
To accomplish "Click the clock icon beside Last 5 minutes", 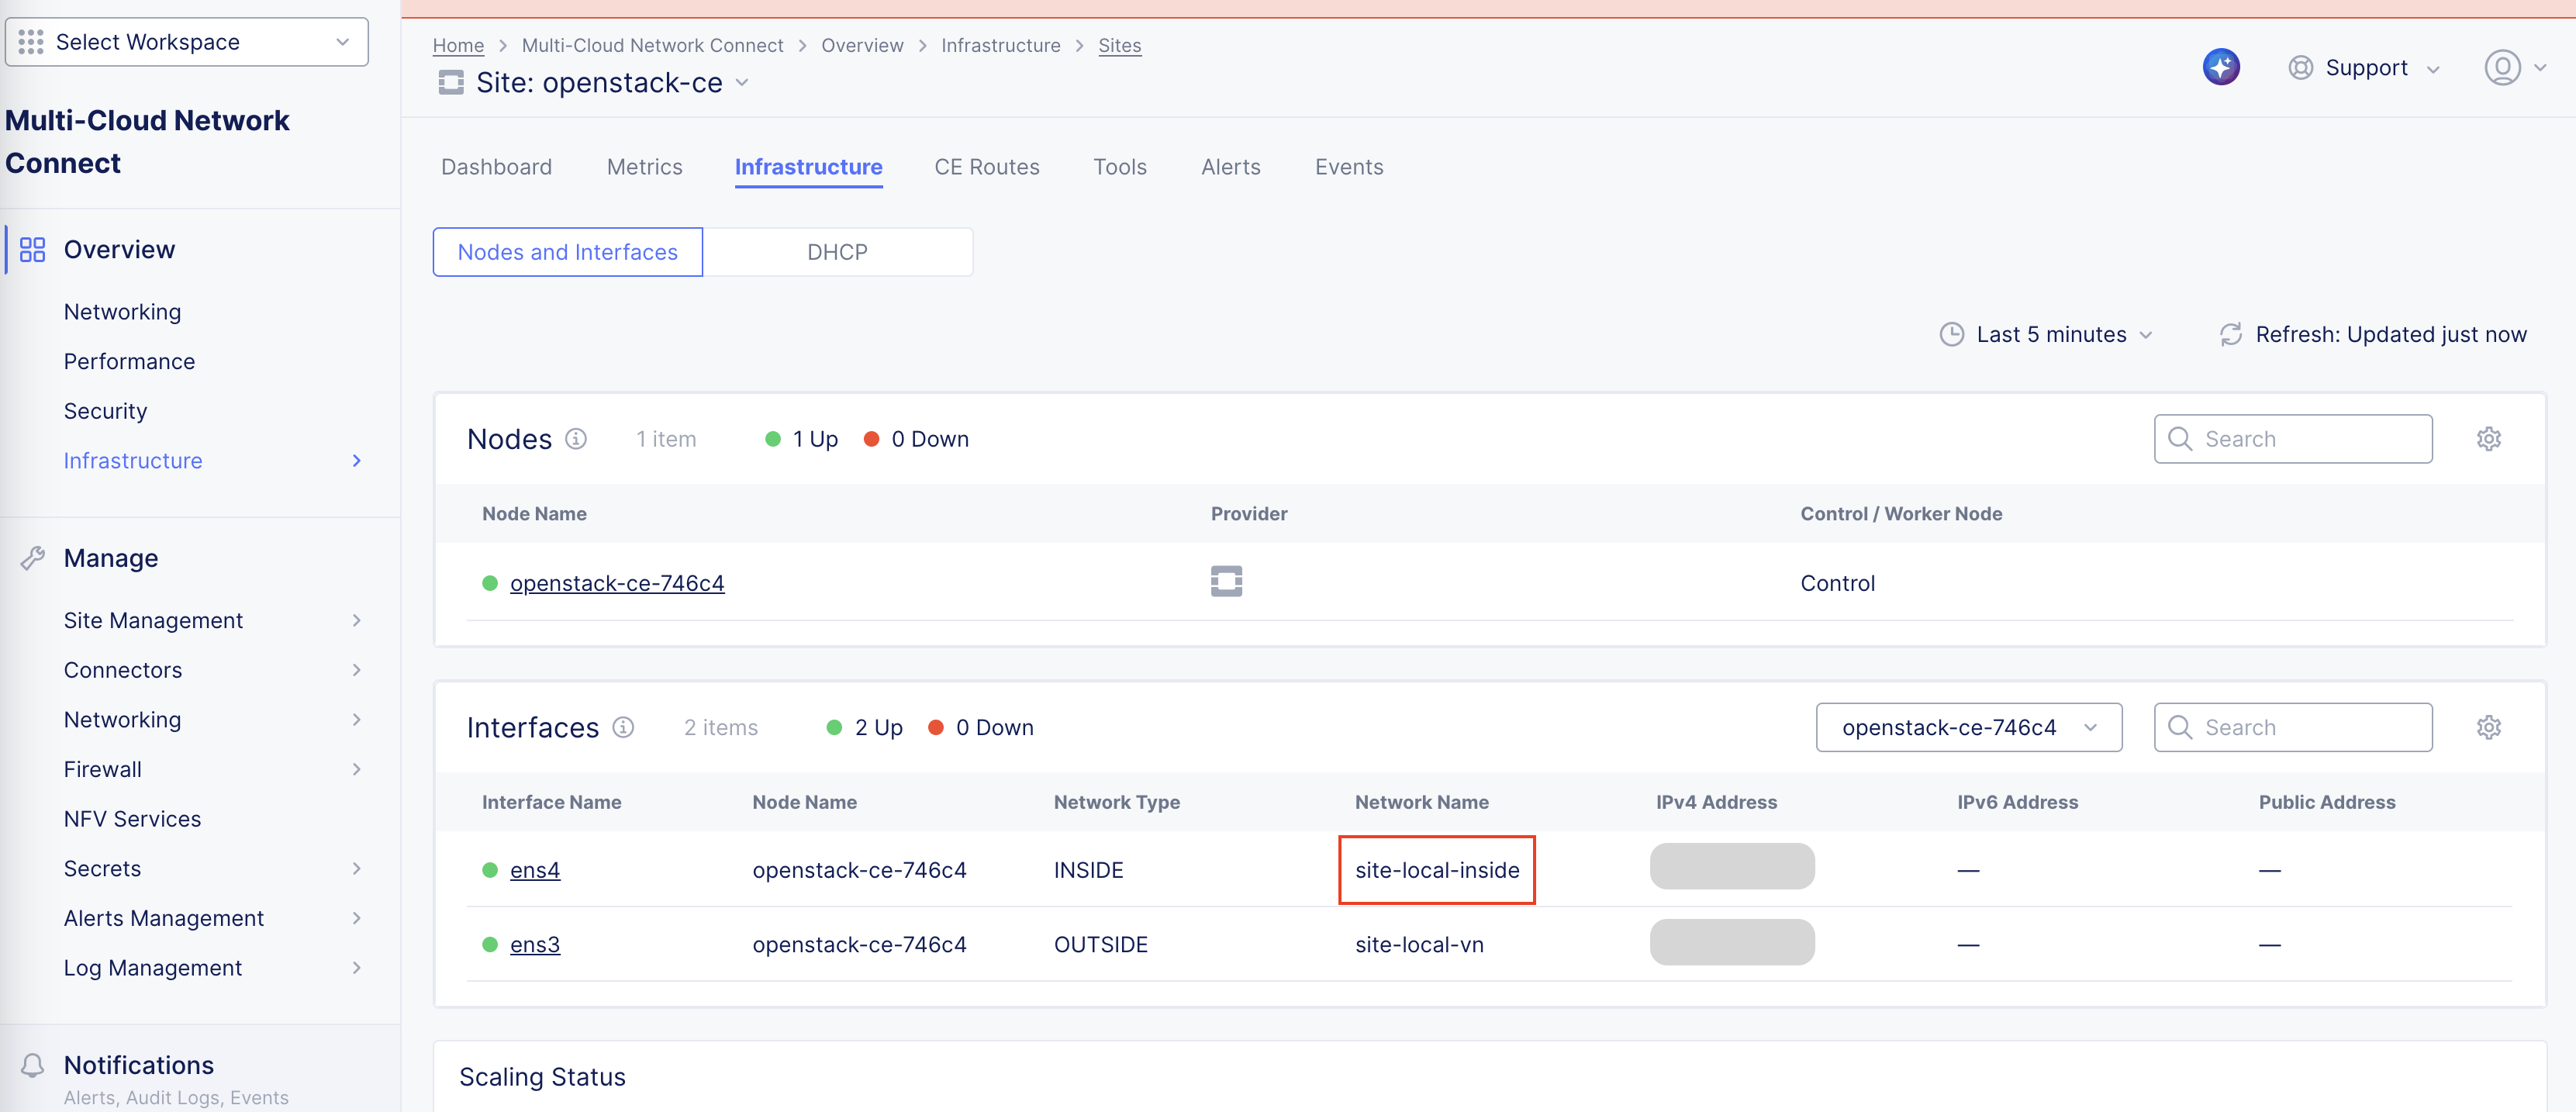I will (x=1953, y=334).
